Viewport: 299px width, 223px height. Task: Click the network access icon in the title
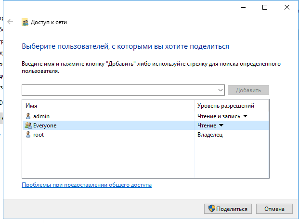(25, 22)
